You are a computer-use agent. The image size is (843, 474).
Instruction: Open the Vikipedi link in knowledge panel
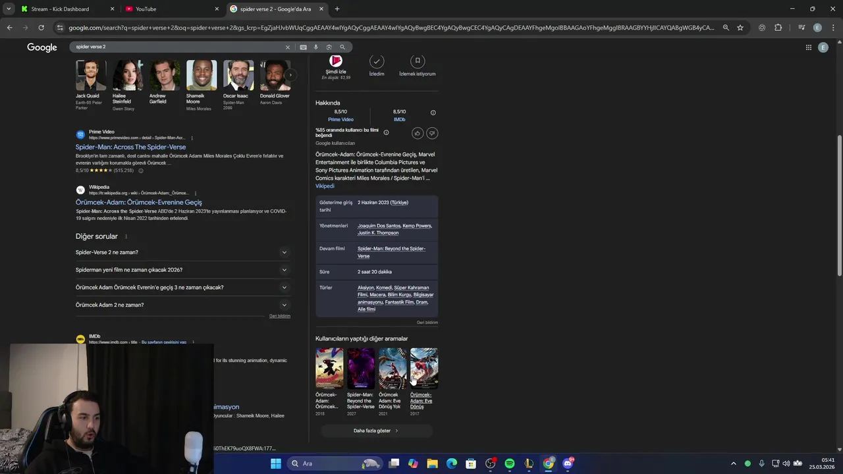pyautogui.click(x=325, y=186)
